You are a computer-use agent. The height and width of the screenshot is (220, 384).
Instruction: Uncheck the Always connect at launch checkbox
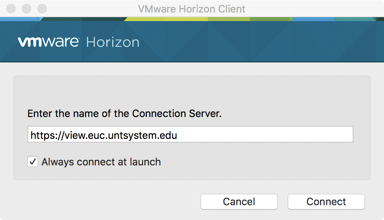click(x=33, y=161)
